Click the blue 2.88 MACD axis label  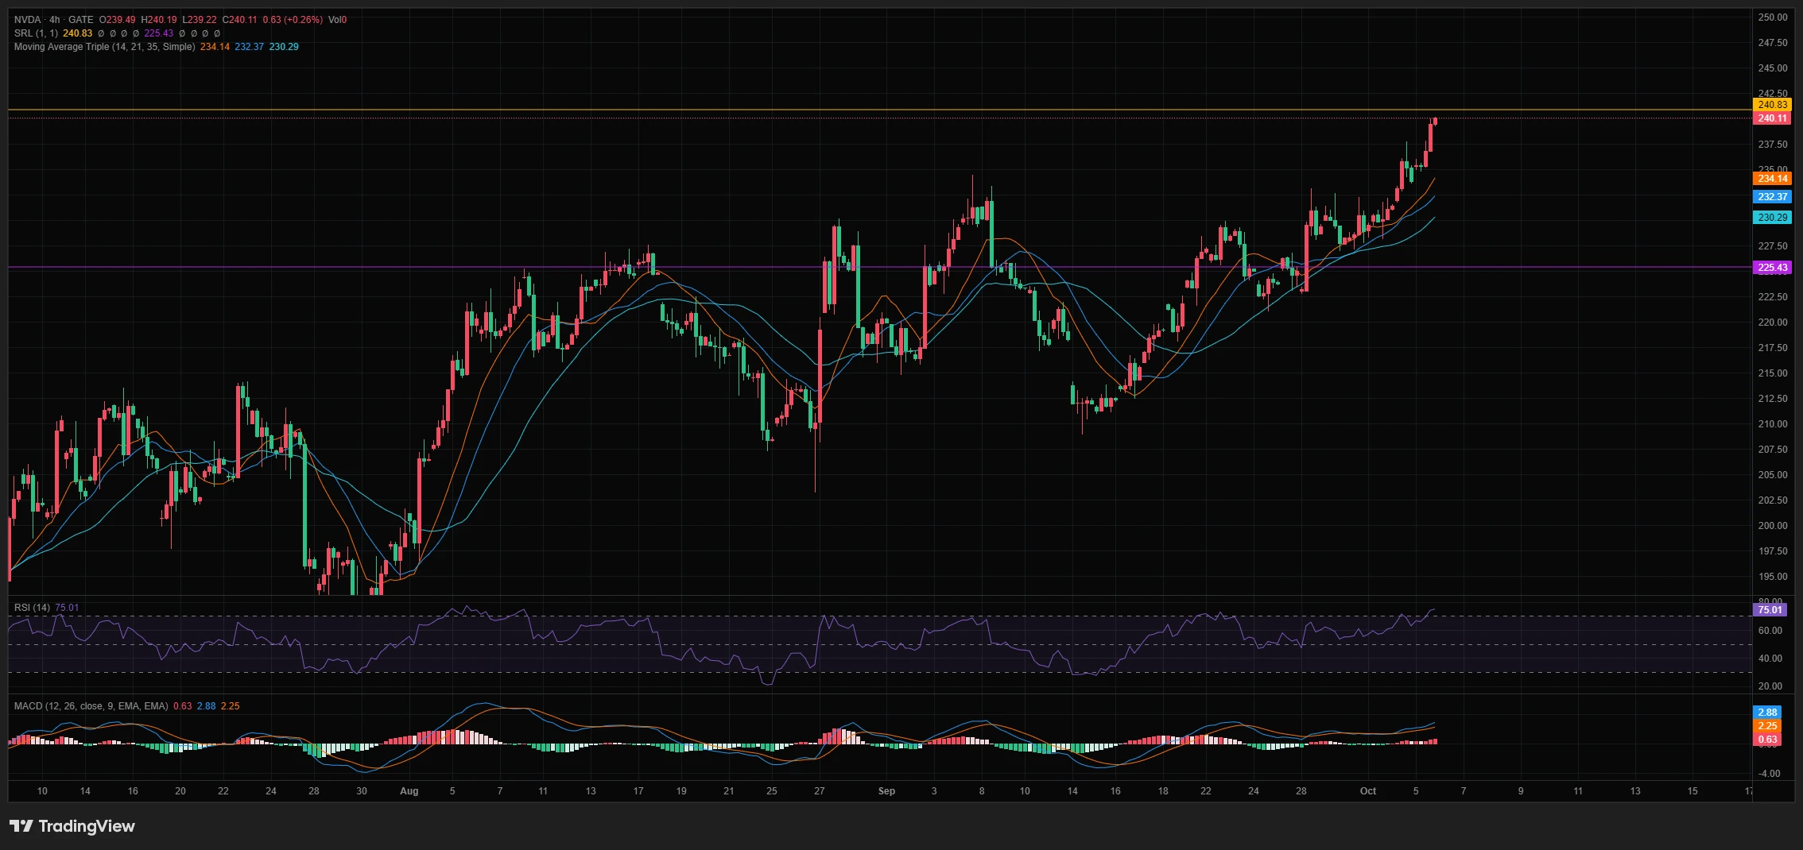coord(1767,713)
